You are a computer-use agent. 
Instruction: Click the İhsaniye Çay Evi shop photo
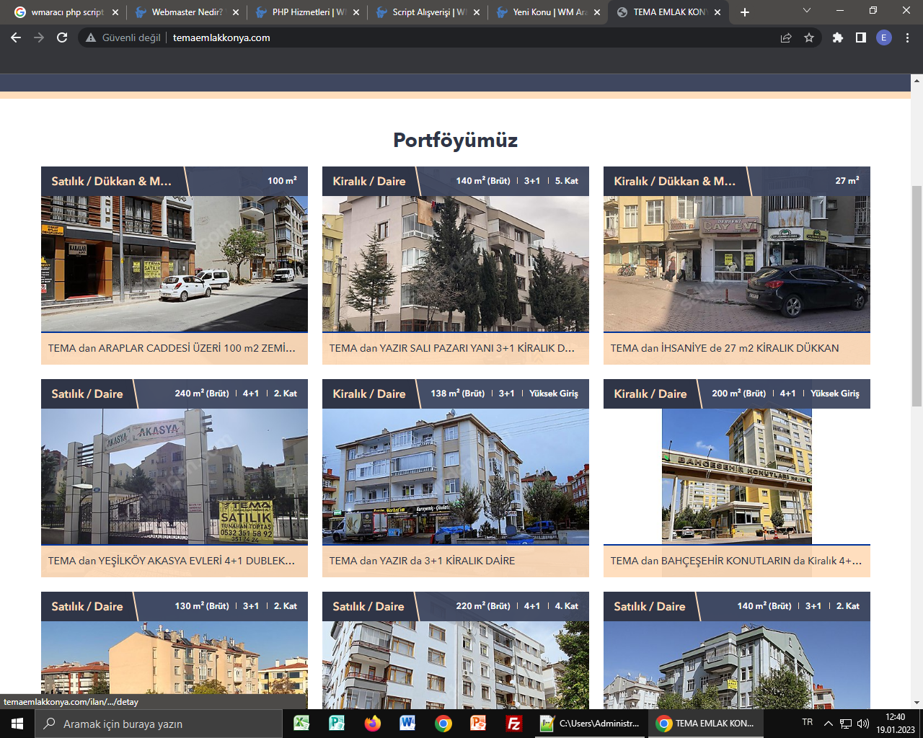(x=737, y=264)
